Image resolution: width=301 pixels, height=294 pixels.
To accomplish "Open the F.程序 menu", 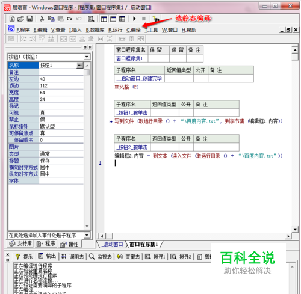I will [23, 30].
